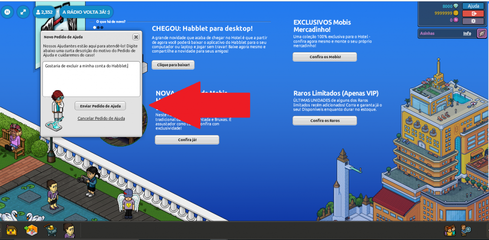Focus the help request description text box
Viewport: 489px width, 240px height.
click(91, 79)
